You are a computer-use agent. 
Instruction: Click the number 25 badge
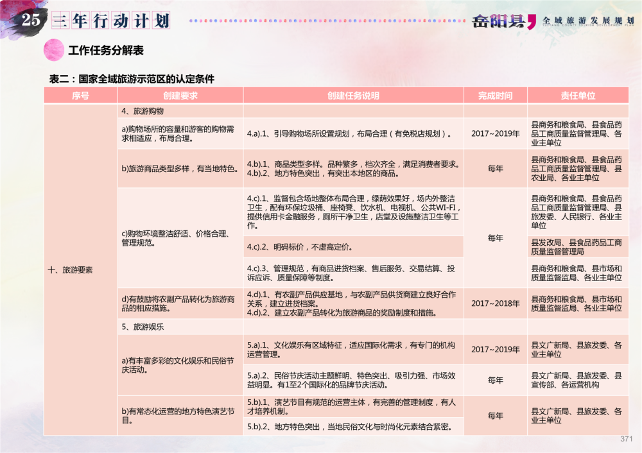coord(31,20)
